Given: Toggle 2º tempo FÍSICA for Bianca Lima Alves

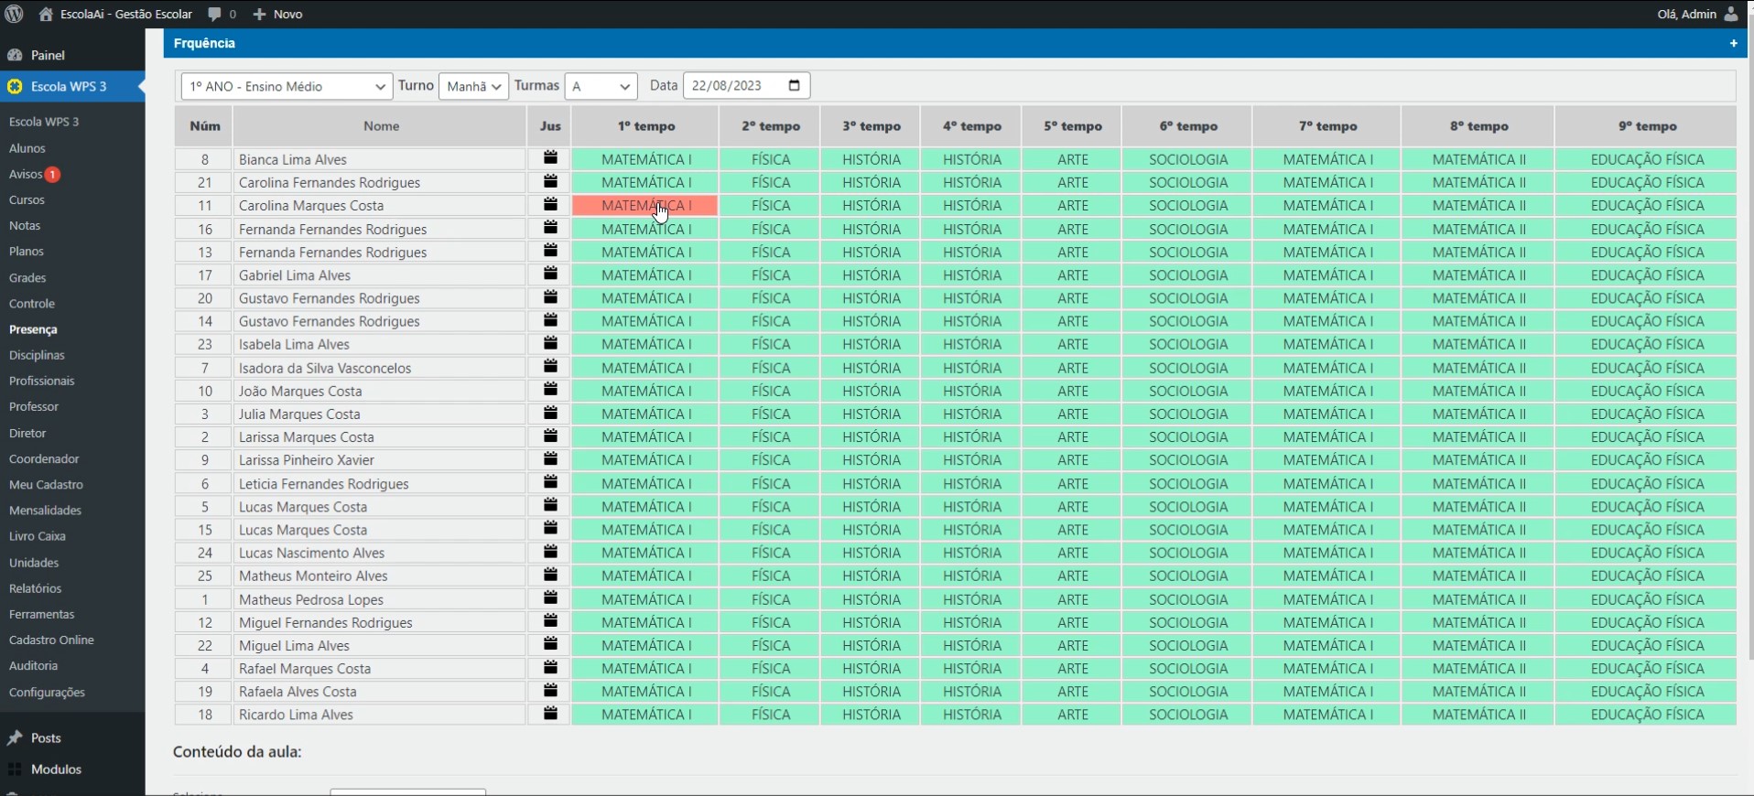Looking at the screenshot, I should [x=770, y=159].
